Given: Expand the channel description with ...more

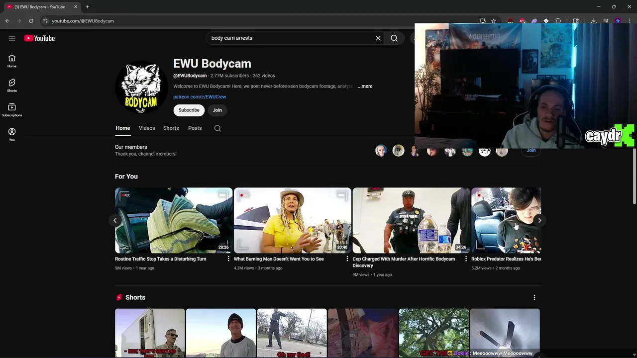Looking at the screenshot, I should pos(365,87).
